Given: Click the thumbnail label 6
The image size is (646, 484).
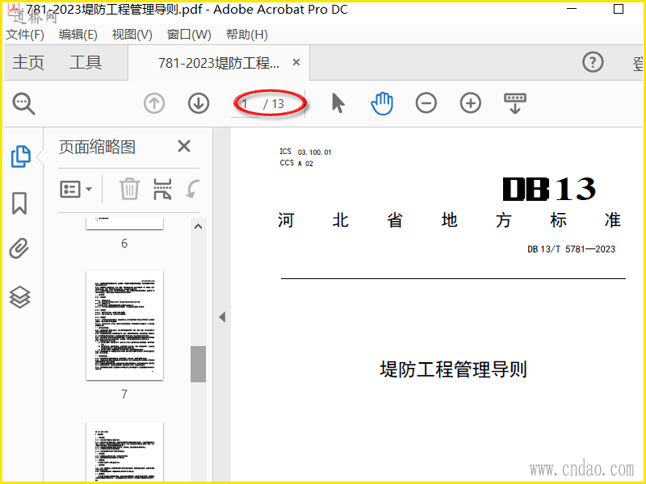Looking at the screenshot, I should (124, 244).
